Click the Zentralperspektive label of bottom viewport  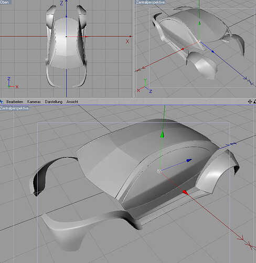pos(14,108)
